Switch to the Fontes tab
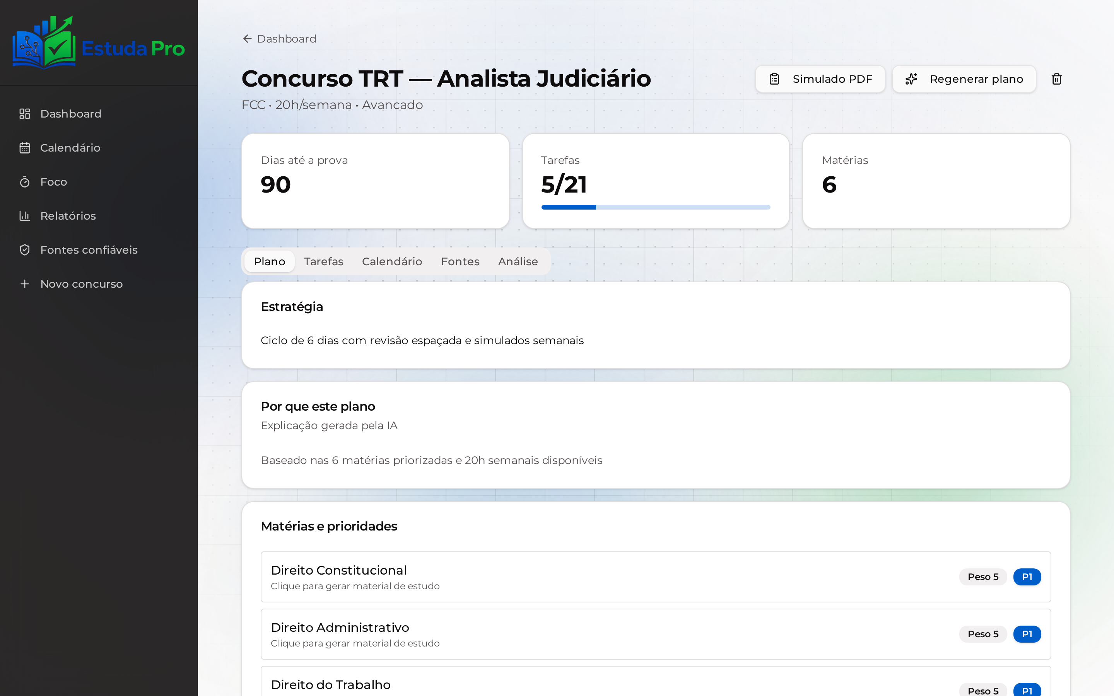Screen dimensions: 1114x696 460,261
